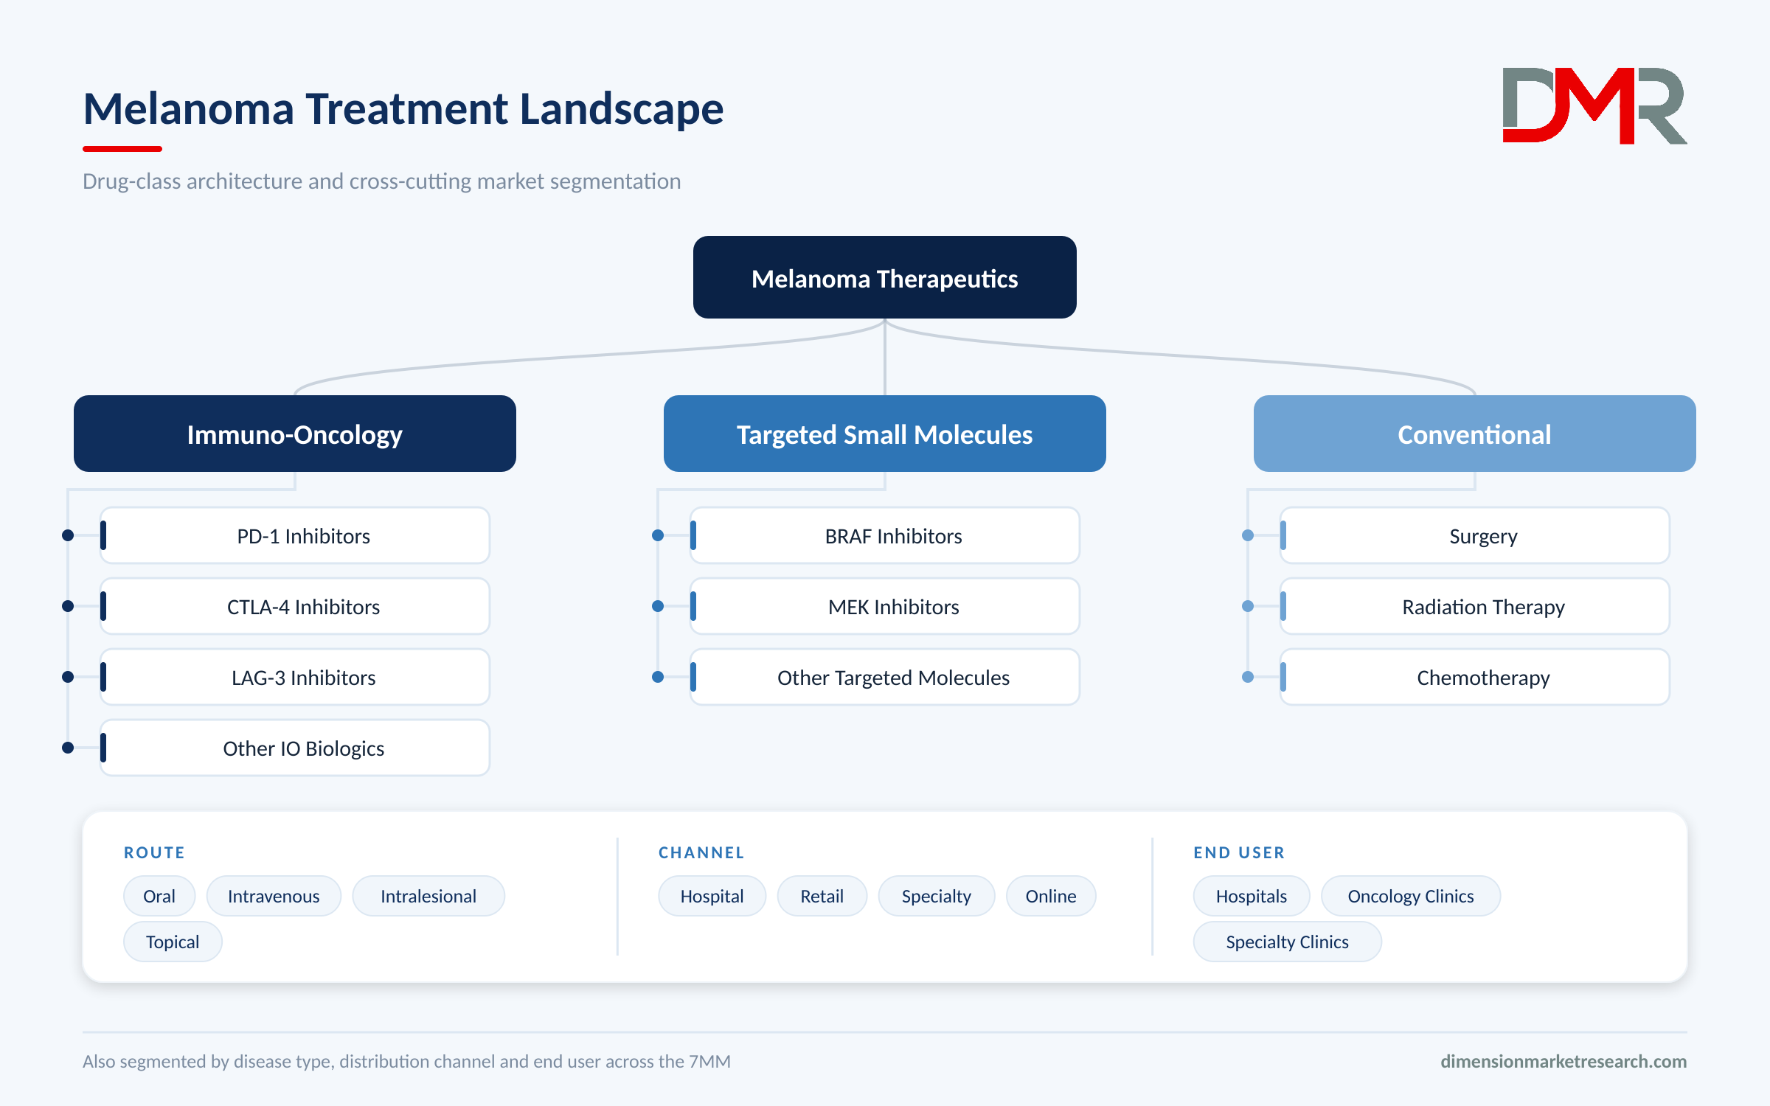Select the Targeted Small Molecules box
The height and width of the screenshot is (1106, 1770).
(x=885, y=434)
